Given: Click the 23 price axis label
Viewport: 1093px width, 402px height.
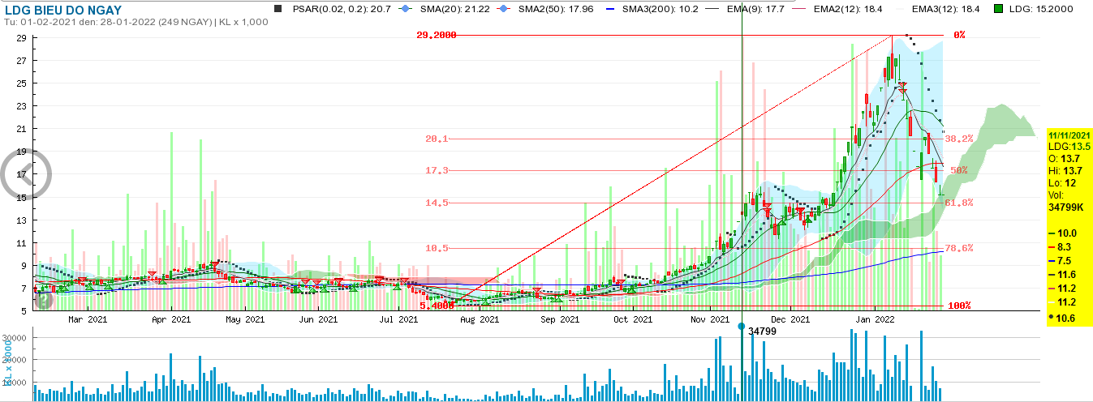Looking at the screenshot, I should click(22, 105).
